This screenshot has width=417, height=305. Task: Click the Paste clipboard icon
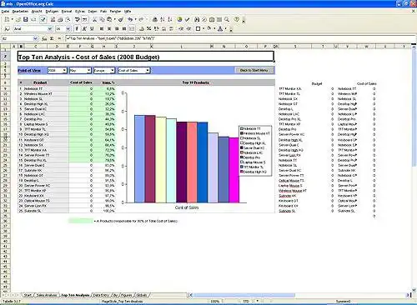(x=109, y=19)
